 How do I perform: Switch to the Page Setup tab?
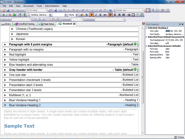tap(47, 24)
